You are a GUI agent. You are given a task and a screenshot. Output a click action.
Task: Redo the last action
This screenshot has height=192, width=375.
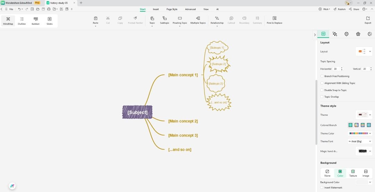(27, 9)
